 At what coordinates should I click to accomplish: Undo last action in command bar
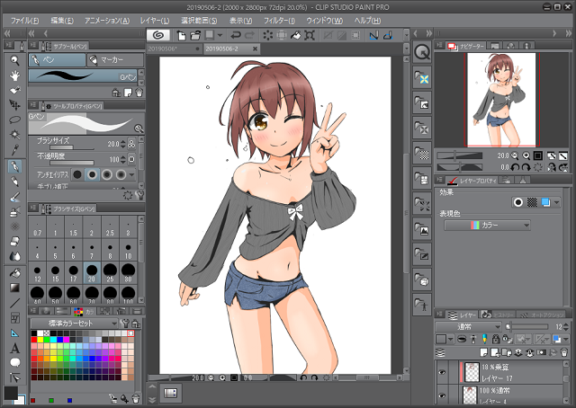(236, 35)
